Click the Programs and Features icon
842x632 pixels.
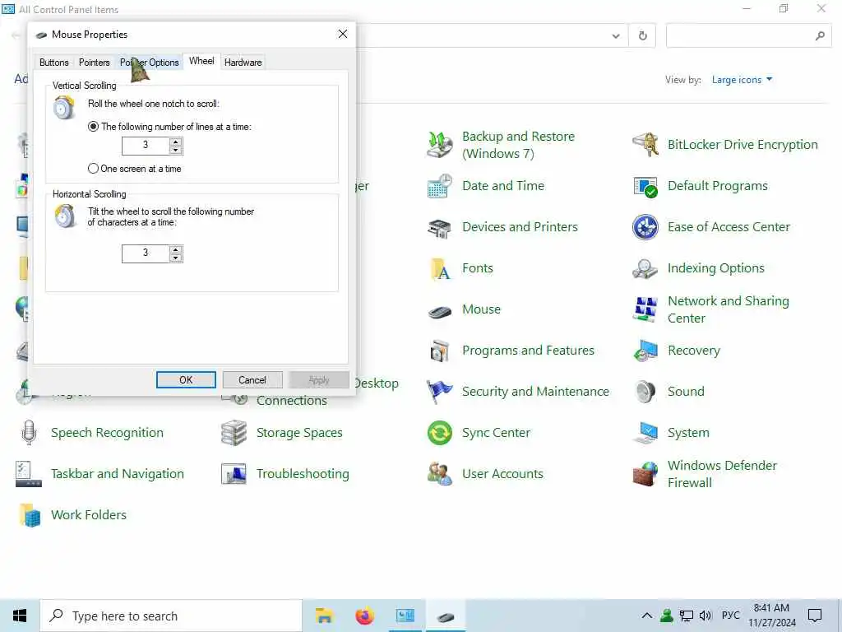pos(439,351)
